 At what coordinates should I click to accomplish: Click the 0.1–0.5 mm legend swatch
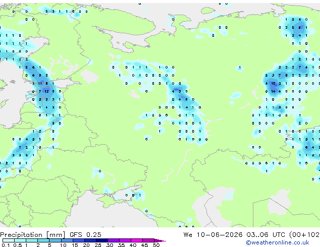9,240
